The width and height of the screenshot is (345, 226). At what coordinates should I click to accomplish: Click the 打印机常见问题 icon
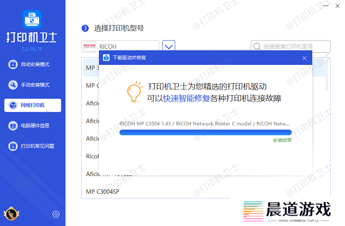[x=13, y=146]
